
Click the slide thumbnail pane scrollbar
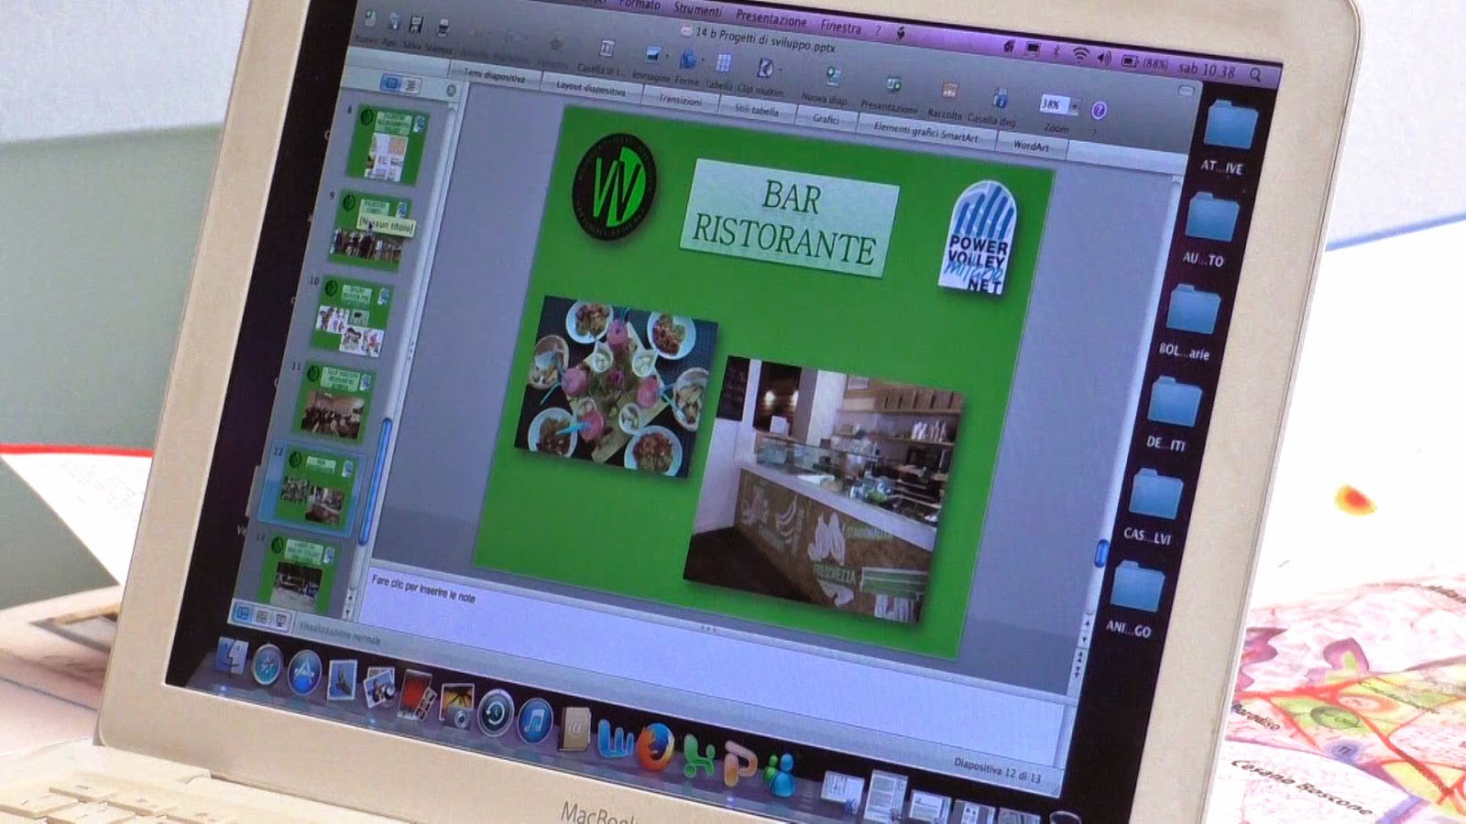(x=377, y=482)
